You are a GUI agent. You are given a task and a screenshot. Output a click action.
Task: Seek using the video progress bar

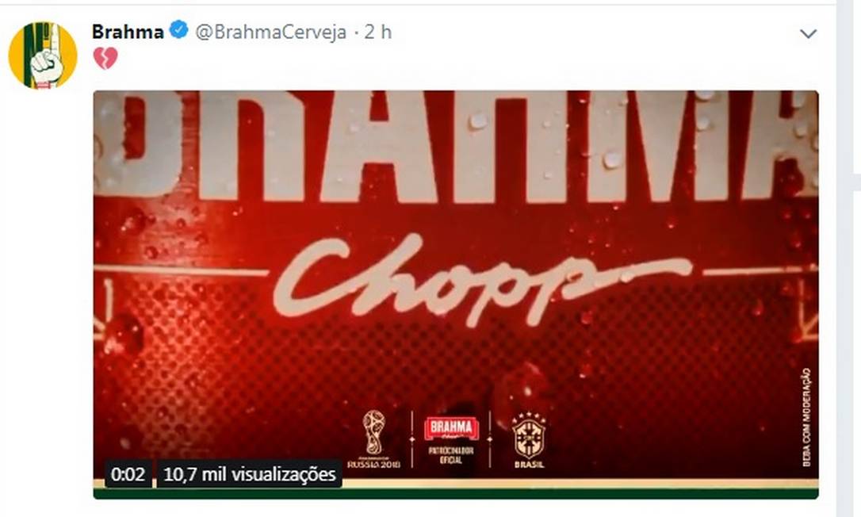coord(456,489)
